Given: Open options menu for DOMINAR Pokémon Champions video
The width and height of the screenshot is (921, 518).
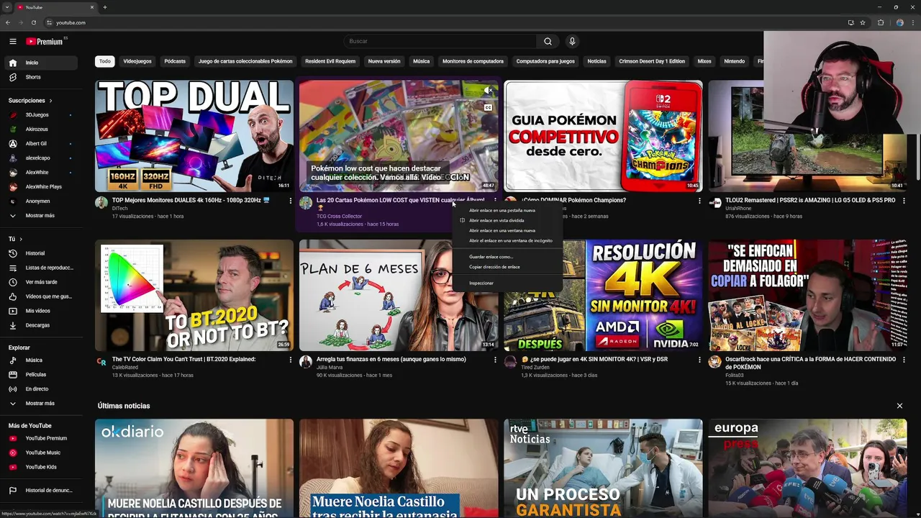Looking at the screenshot, I should coord(699,201).
